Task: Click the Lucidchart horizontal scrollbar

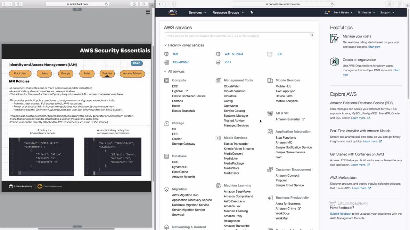Action: [76, 229]
